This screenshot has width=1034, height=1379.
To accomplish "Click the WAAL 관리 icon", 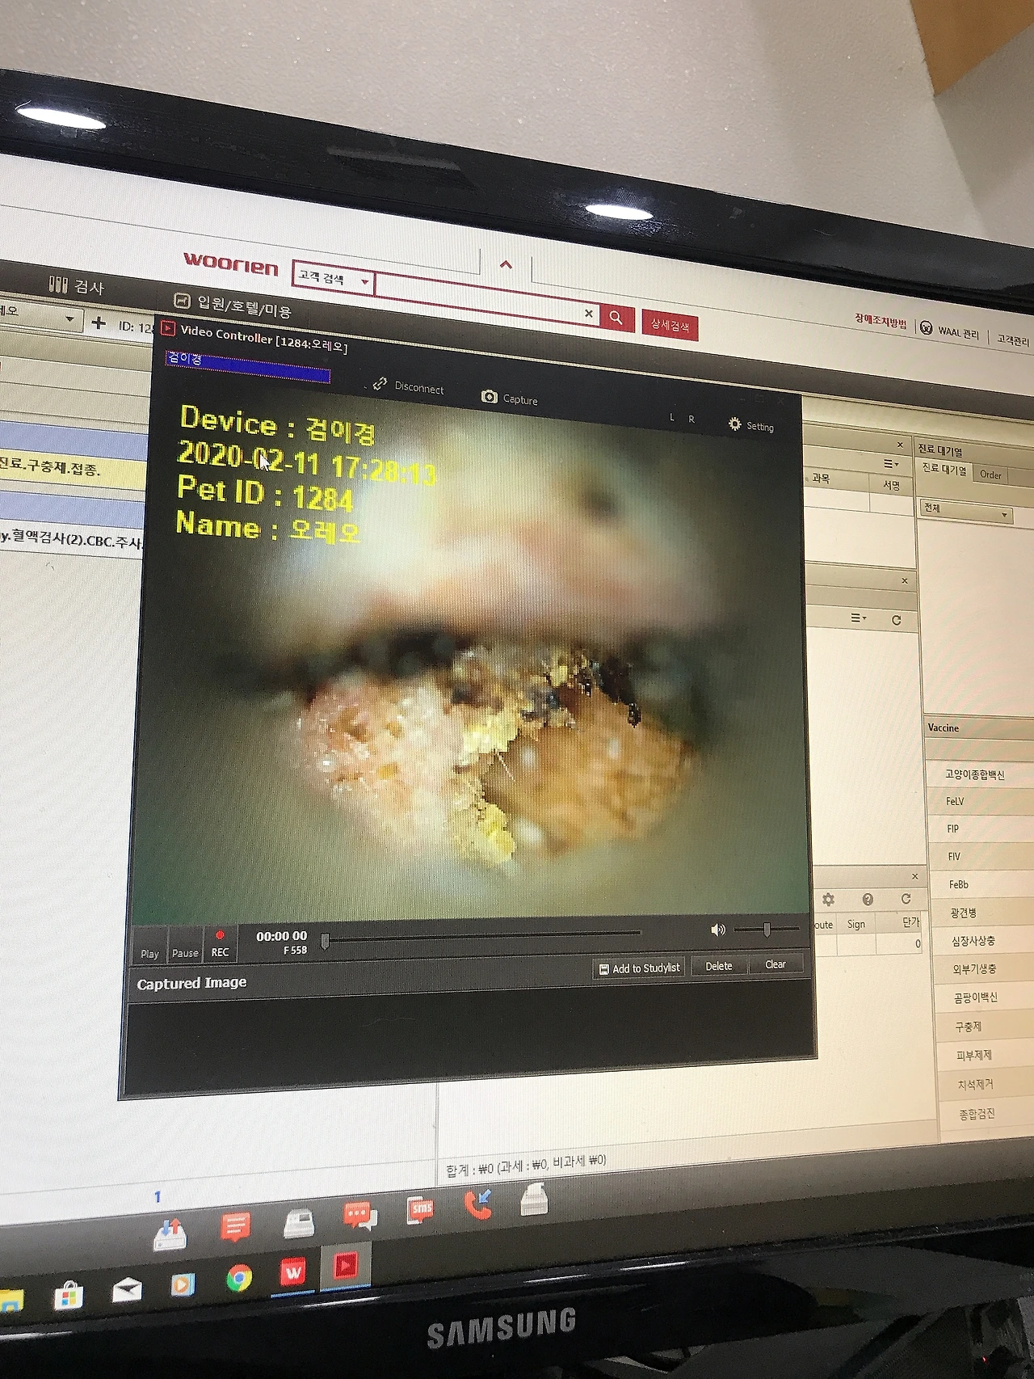I will pyautogui.click(x=926, y=328).
